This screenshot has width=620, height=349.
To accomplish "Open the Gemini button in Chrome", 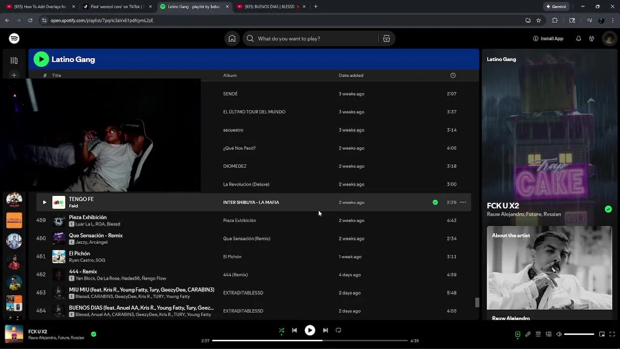I will click(x=556, y=7).
